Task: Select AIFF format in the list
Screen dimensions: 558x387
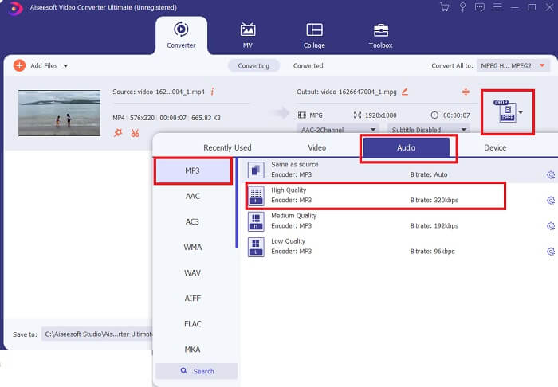Action: pos(193,299)
